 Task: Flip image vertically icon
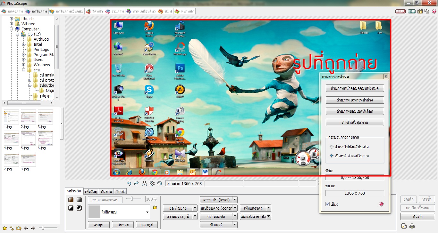(152, 183)
